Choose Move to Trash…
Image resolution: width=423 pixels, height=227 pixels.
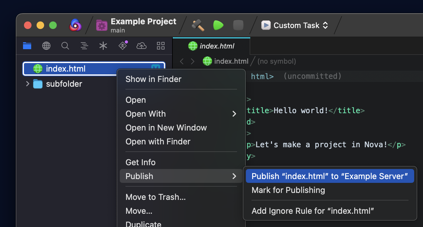pyautogui.click(x=155, y=197)
